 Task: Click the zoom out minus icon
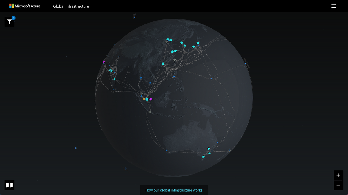pyautogui.click(x=338, y=185)
